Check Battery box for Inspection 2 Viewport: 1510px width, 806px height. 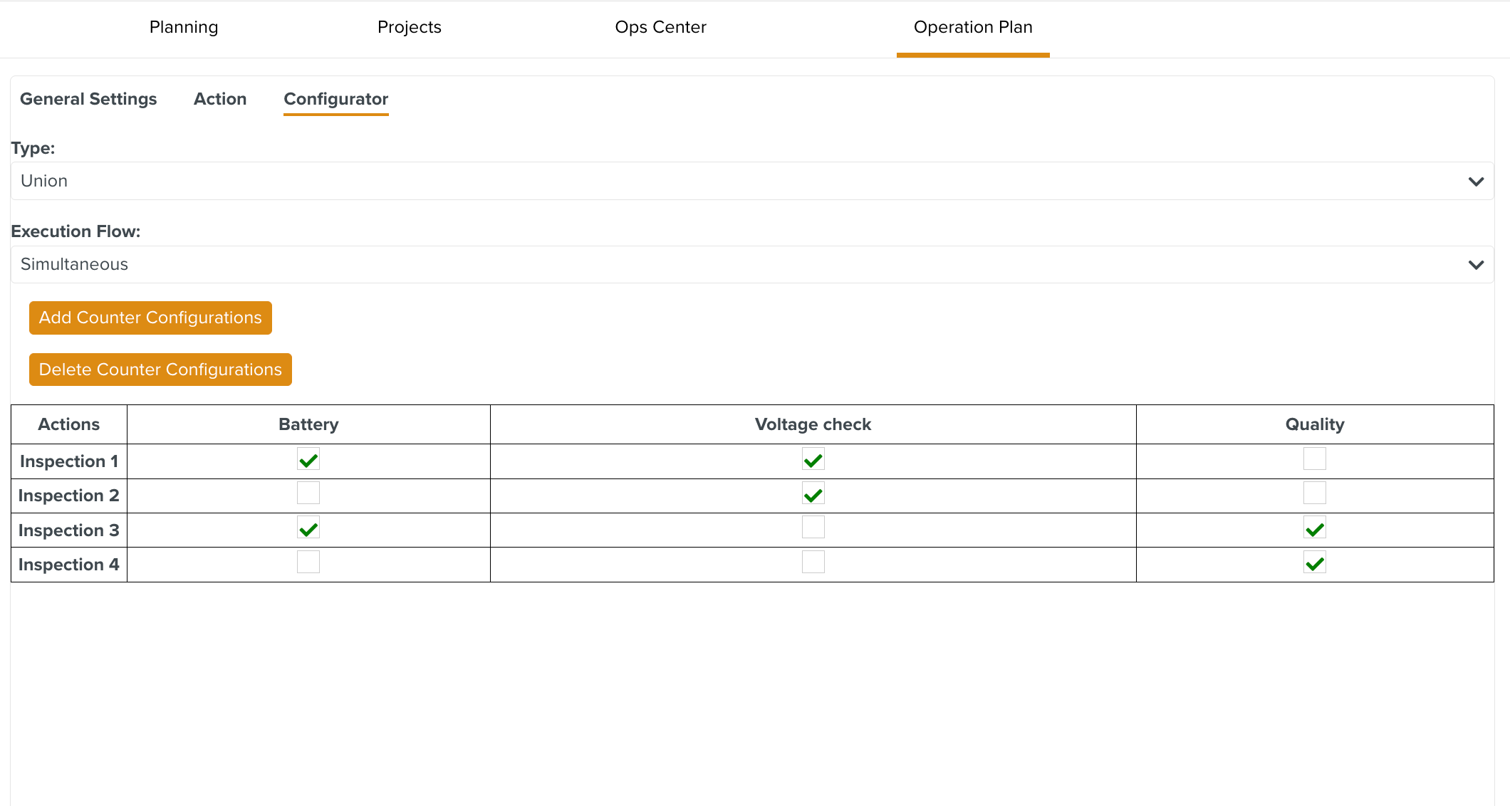pos(308,493)
